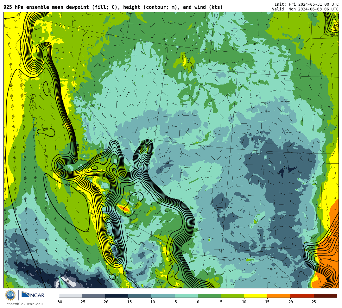Click the 25 colorbar tick label

pyautogui.click(x=313, y=302)
